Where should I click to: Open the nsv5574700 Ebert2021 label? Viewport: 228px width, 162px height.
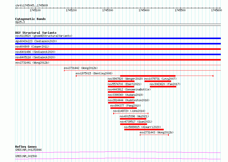pos(125,84)
